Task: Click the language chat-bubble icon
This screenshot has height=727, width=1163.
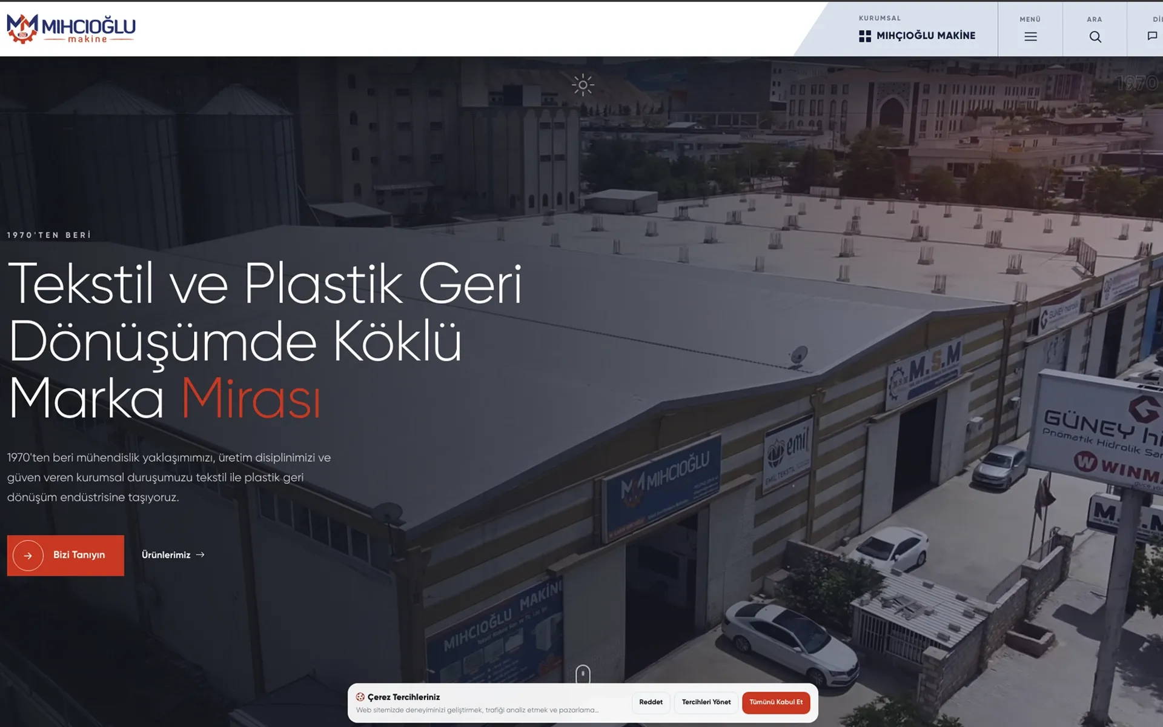Action: click(1152, 36)
